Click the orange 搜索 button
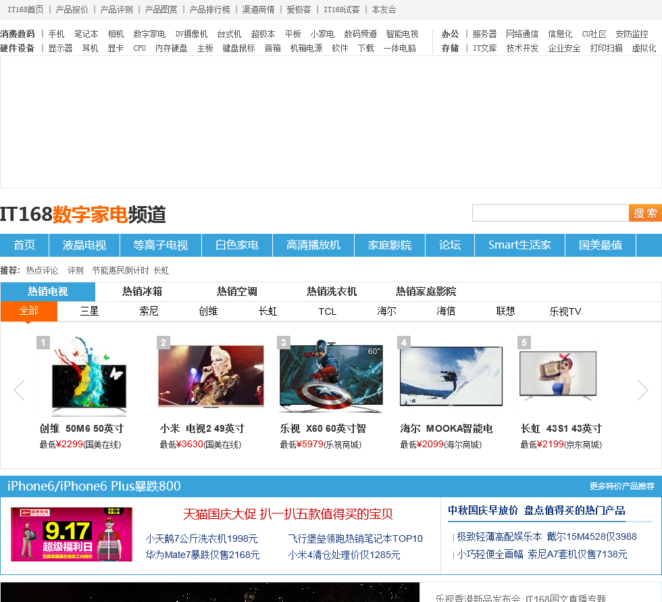662x602 pixels. [x=645, y=214]
